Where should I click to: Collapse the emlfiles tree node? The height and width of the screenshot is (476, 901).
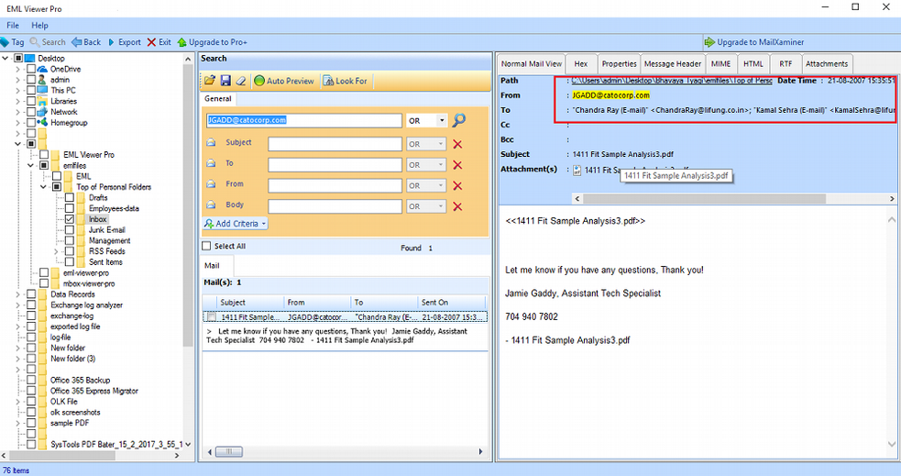pos(31,166)
